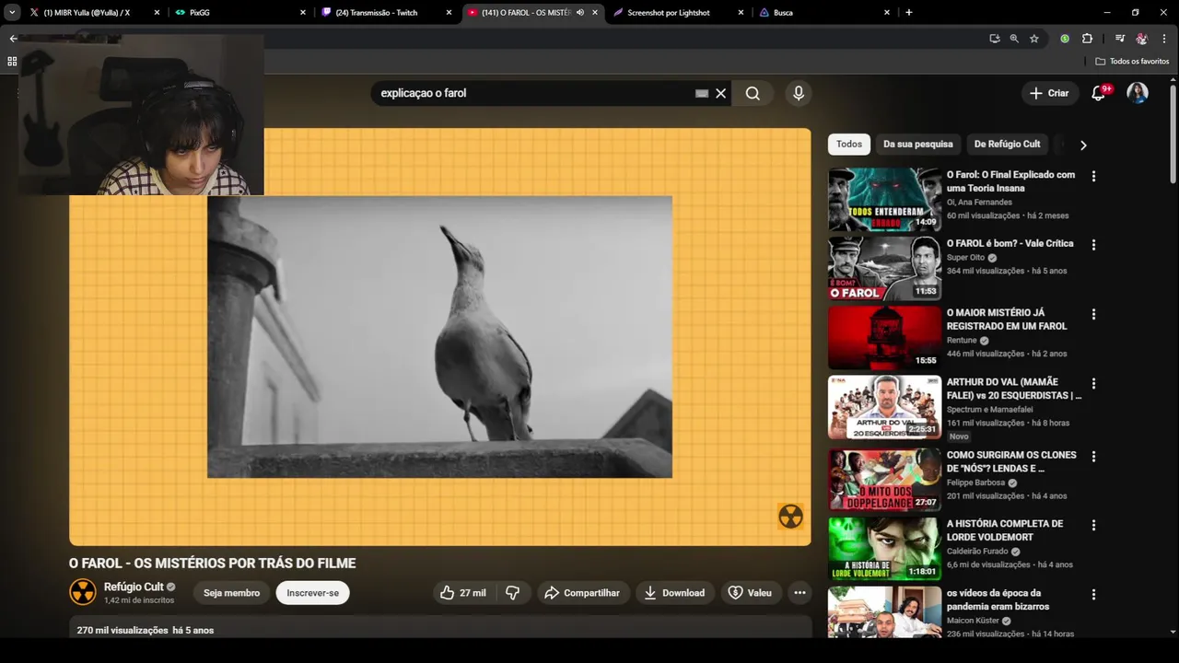Open Refúgio Cult channel name link
This screenshot has width=1179, height=663.
134,587
